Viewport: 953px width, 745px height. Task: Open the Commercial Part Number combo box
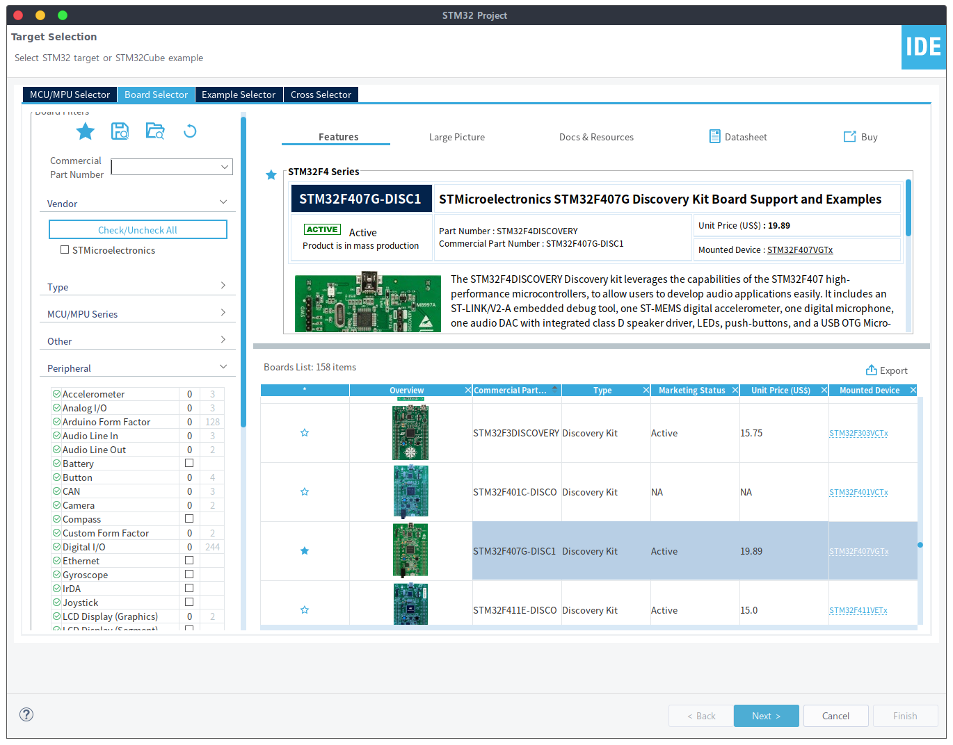172,167
